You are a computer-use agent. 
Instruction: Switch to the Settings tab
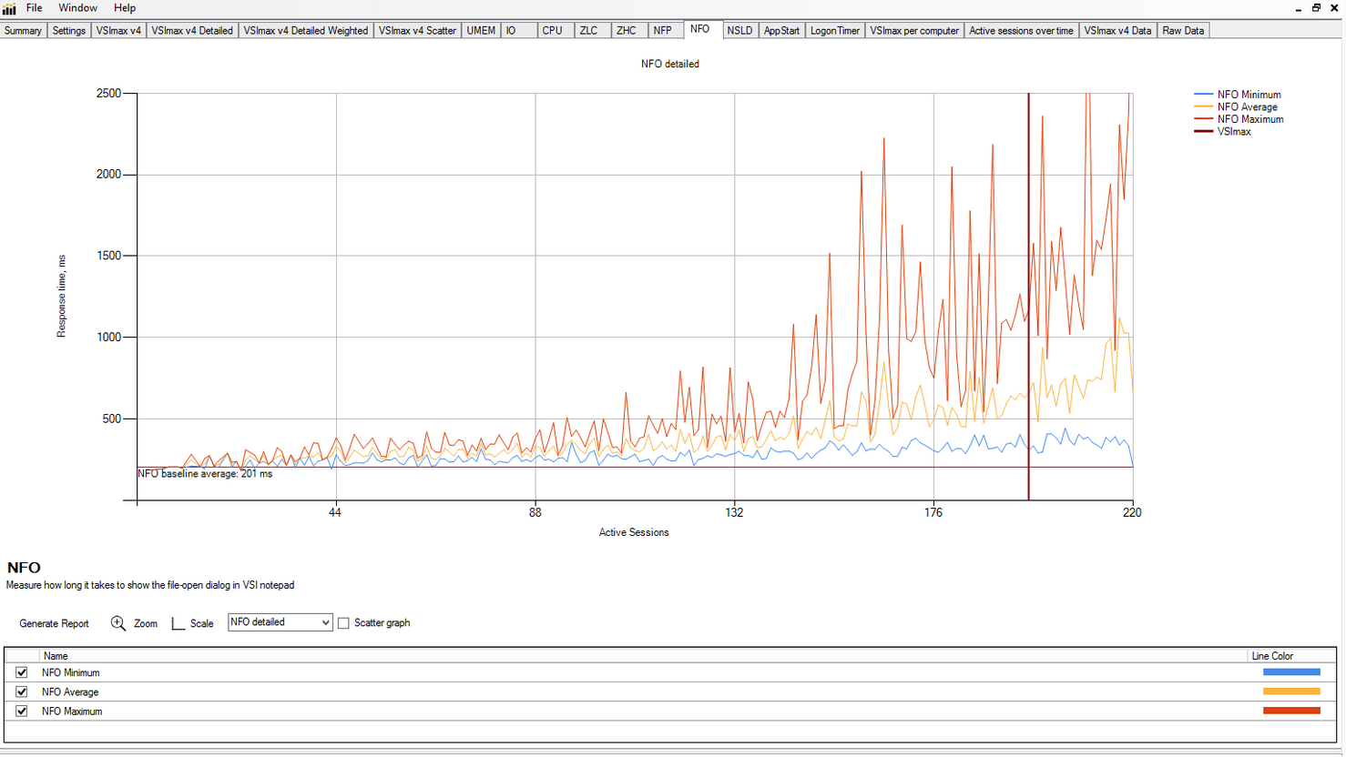tap(68, 31)
